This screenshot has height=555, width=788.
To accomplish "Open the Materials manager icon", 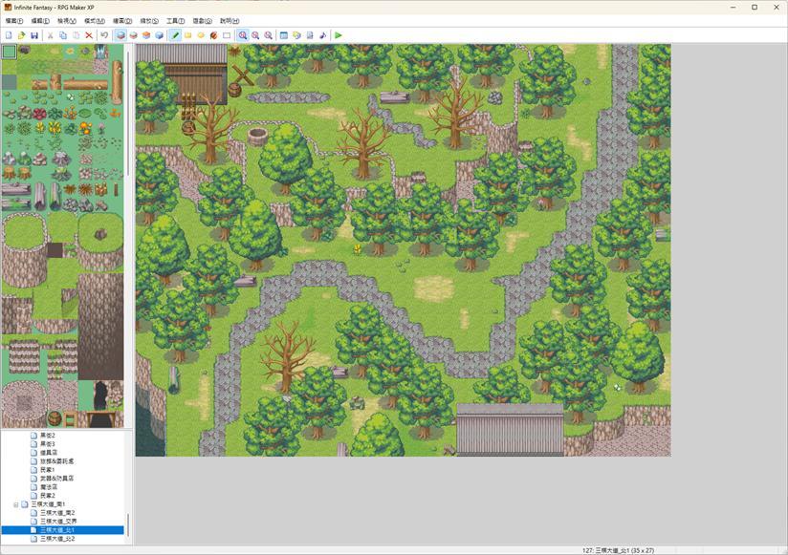I will pos(296,35).
